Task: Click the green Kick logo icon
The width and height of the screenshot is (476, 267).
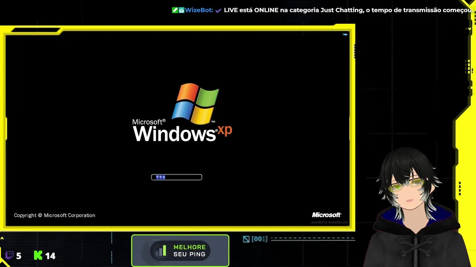Action: click(x=38, y=255)
